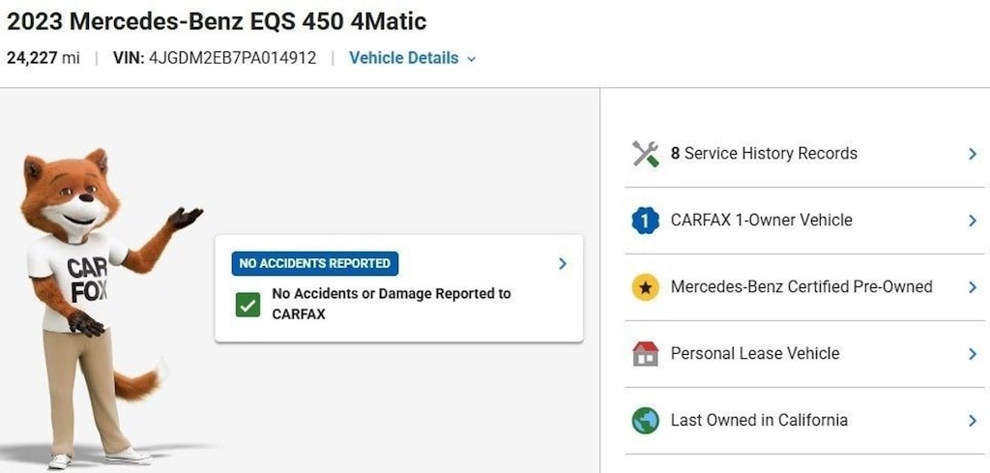Open the CARFAX 1-Owner Vehicle row arrow
The height and width of the screenshot is (473, 990).
point(973,221)
